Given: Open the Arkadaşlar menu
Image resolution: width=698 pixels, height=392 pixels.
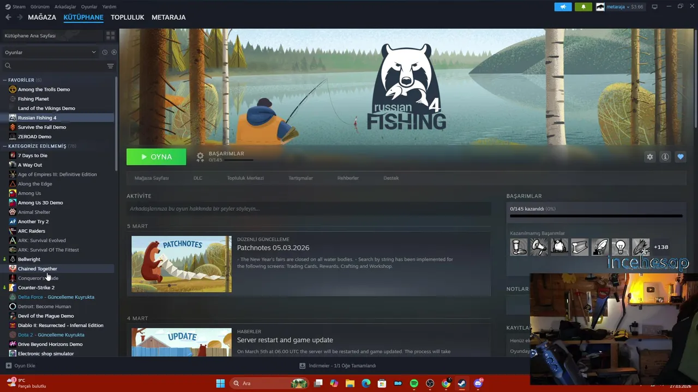Looking at the screenshot, I should pos(65,7).
